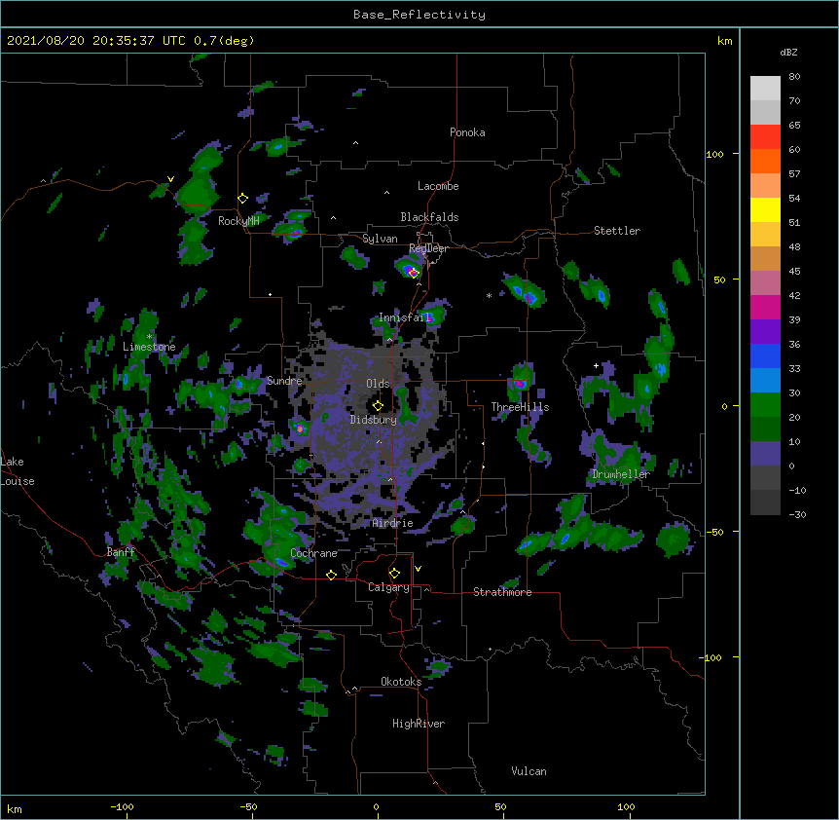The width and height of the screenshot is (839, 820).
Task: Click the dBZ legend heading
Action: [x=788, y=53]
